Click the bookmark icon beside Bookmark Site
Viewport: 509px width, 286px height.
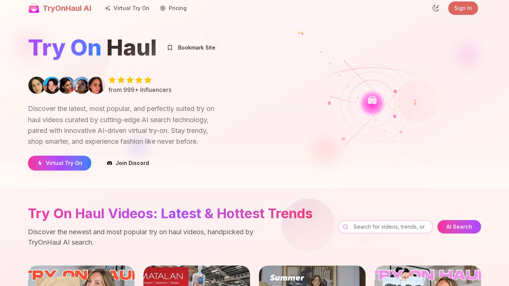point(170,48)
